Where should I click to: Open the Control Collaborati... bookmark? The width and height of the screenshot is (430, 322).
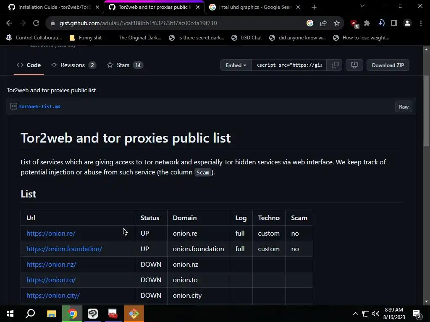(34, 38)
